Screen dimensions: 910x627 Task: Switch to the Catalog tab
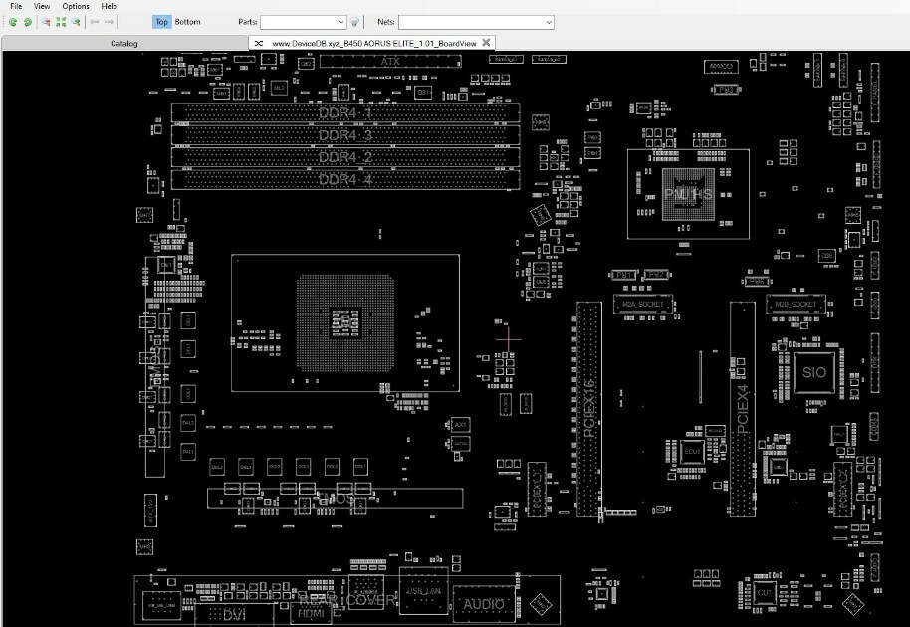(x=124, y=43)
